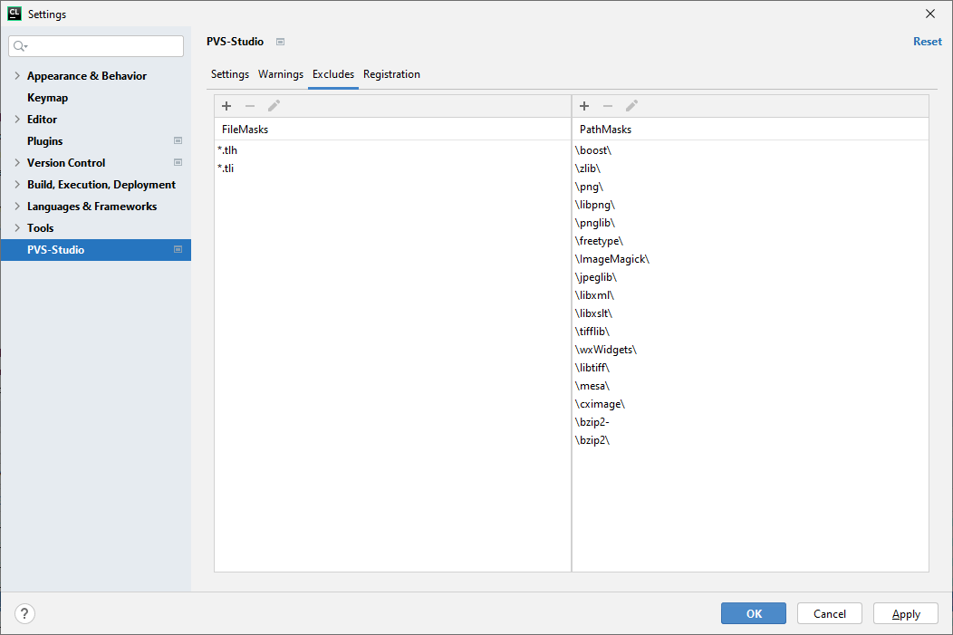953x635 pixels.
Task: Expand Appearance & Behavior section
Action: pos(17,76)
